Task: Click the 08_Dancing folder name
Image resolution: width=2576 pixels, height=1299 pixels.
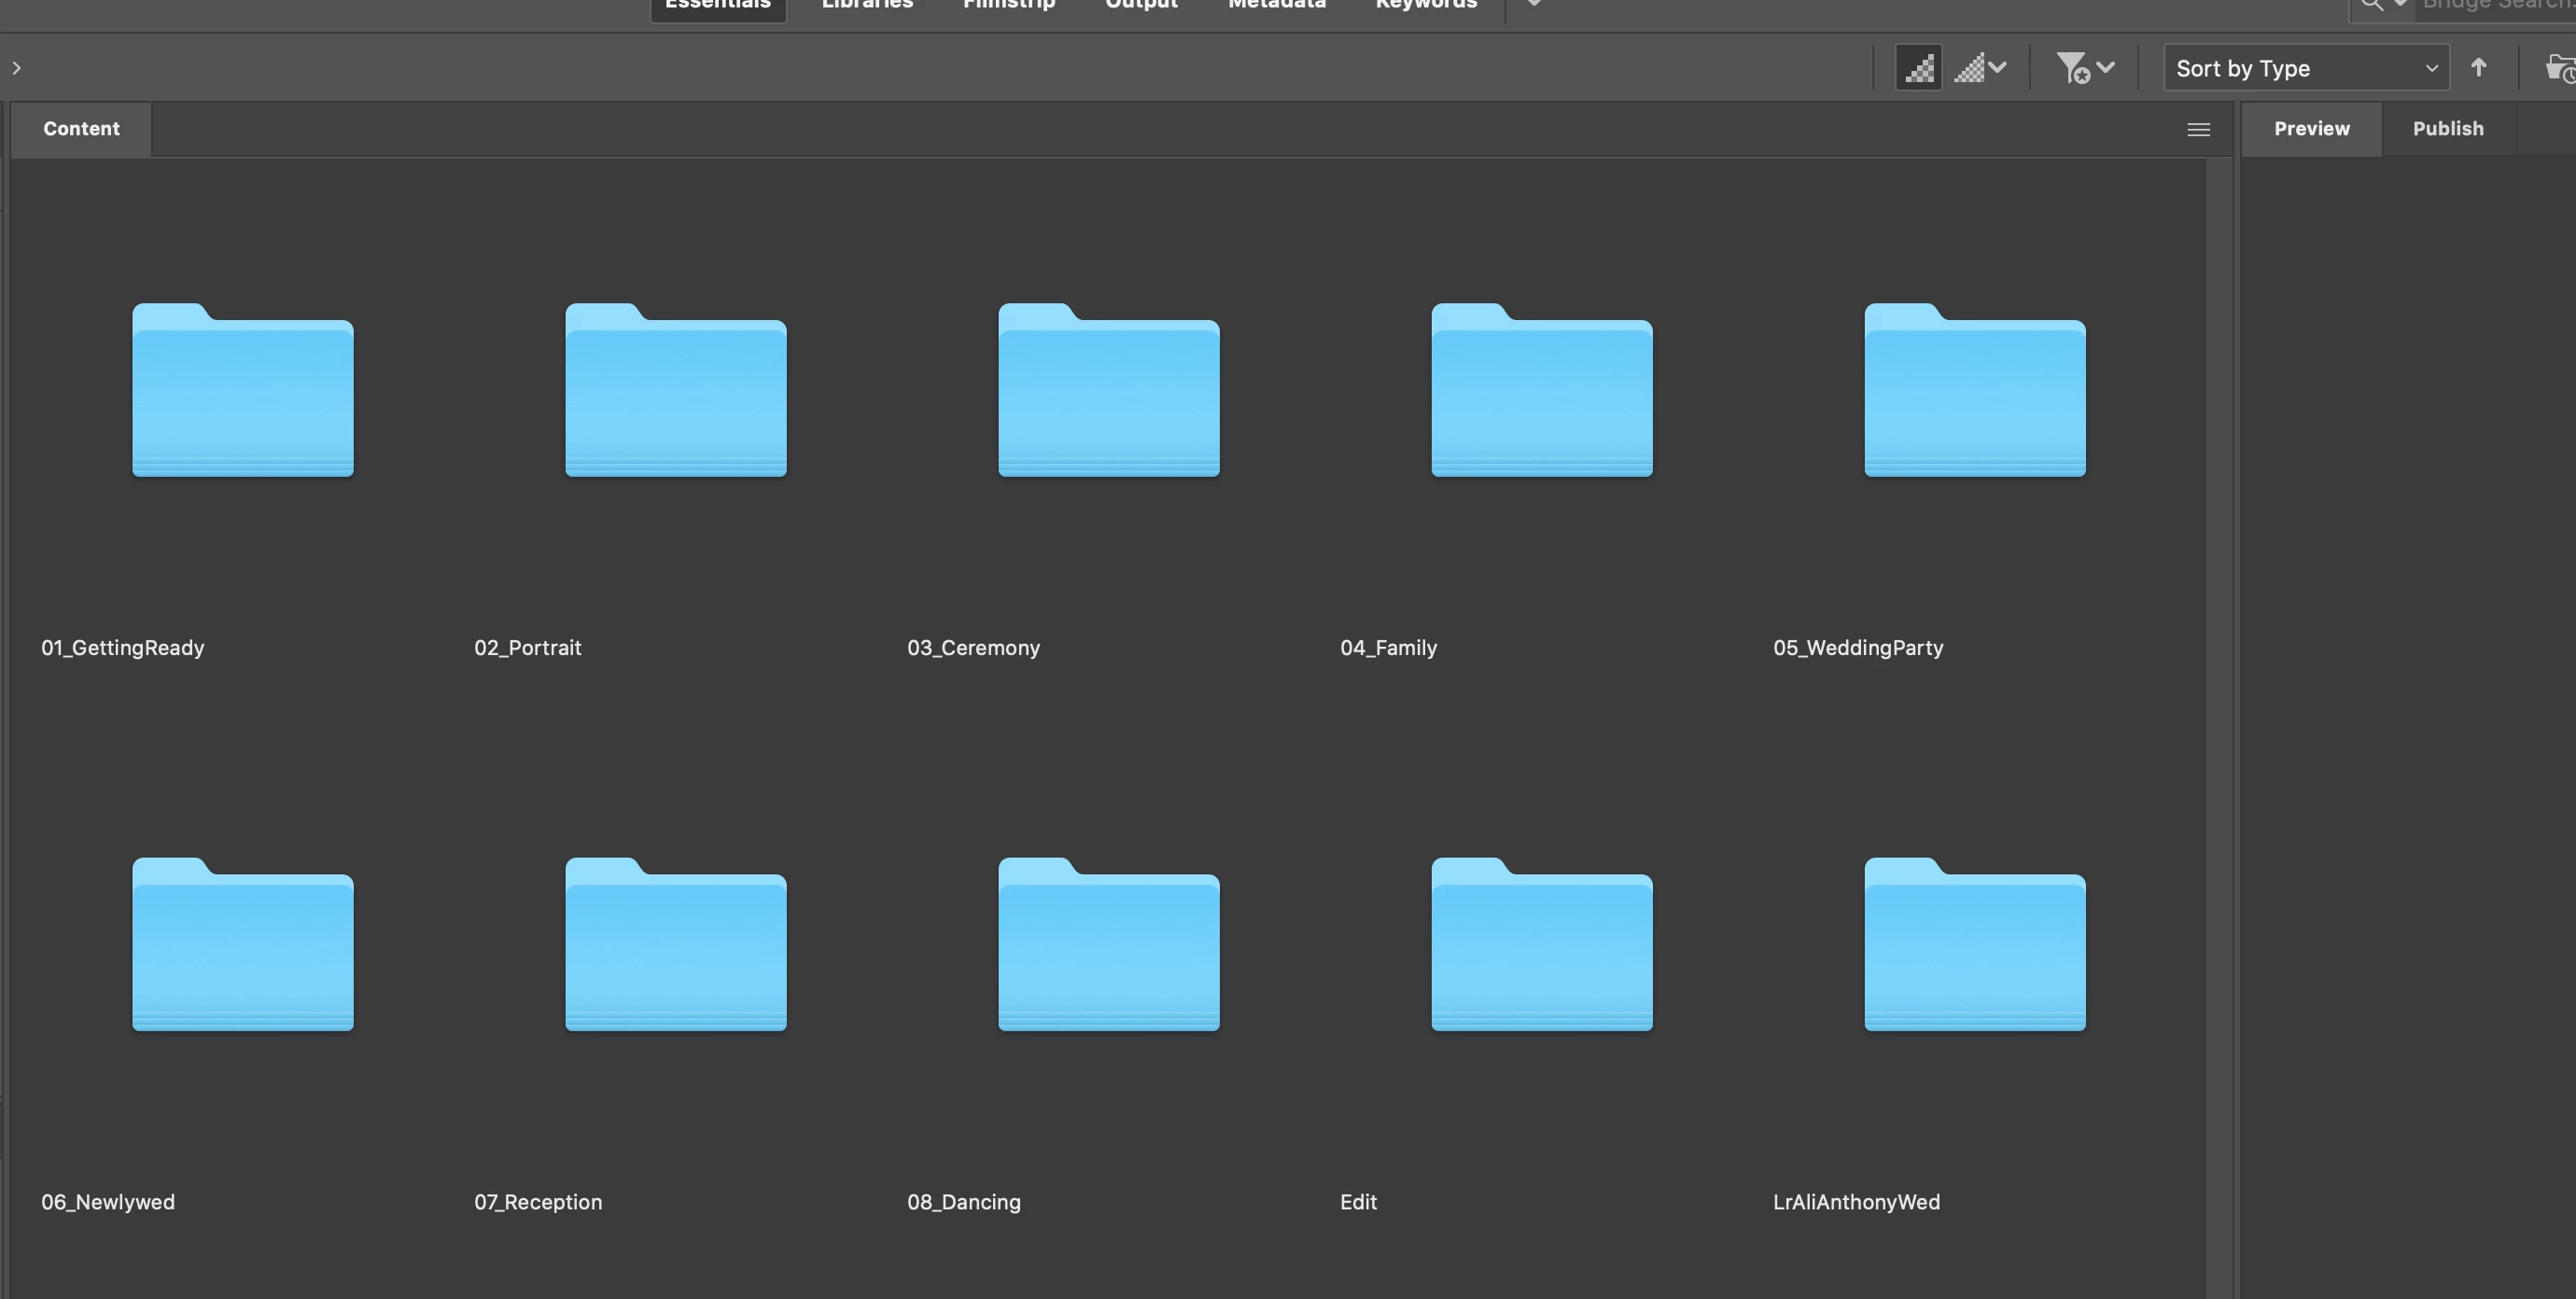Action: pyautogui.click(x=963, y=1202)
